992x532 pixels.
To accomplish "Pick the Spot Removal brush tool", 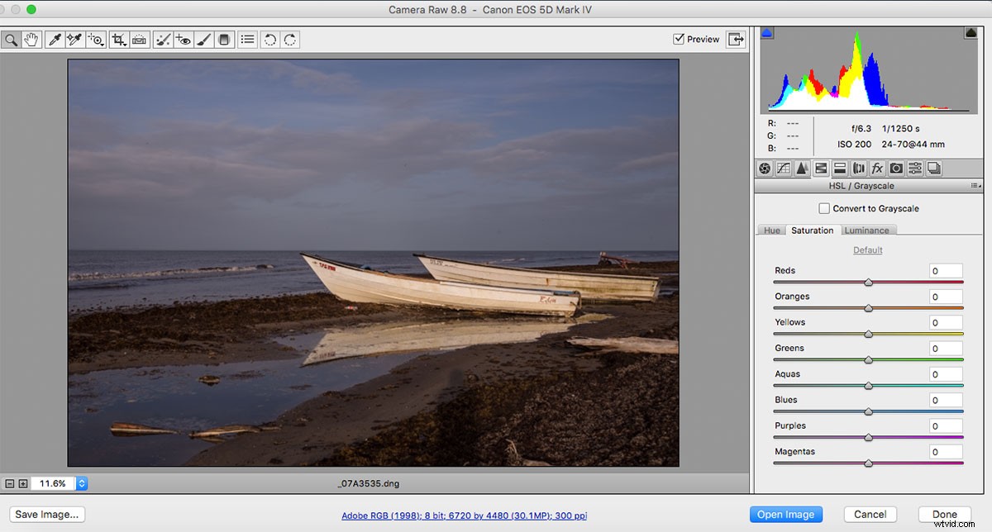I will pos(163,39).
